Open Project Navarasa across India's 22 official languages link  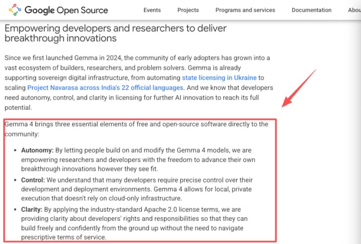(105, 88)
